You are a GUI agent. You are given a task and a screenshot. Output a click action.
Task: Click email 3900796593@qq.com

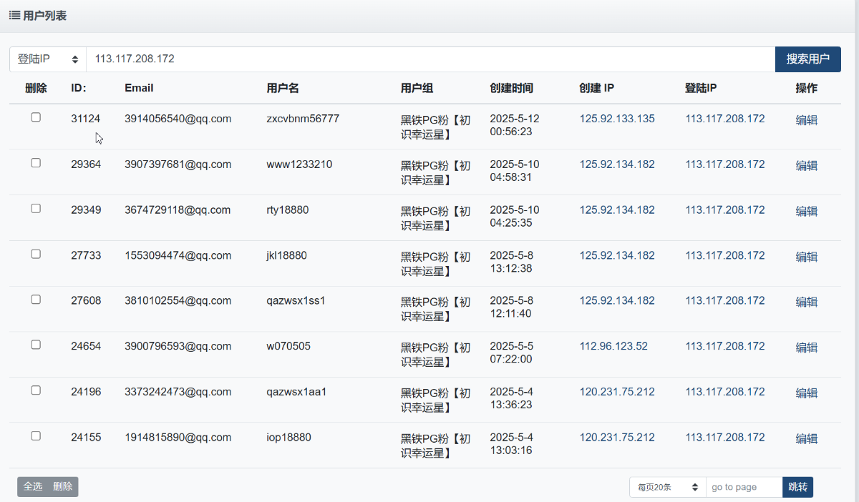(178, 346)
